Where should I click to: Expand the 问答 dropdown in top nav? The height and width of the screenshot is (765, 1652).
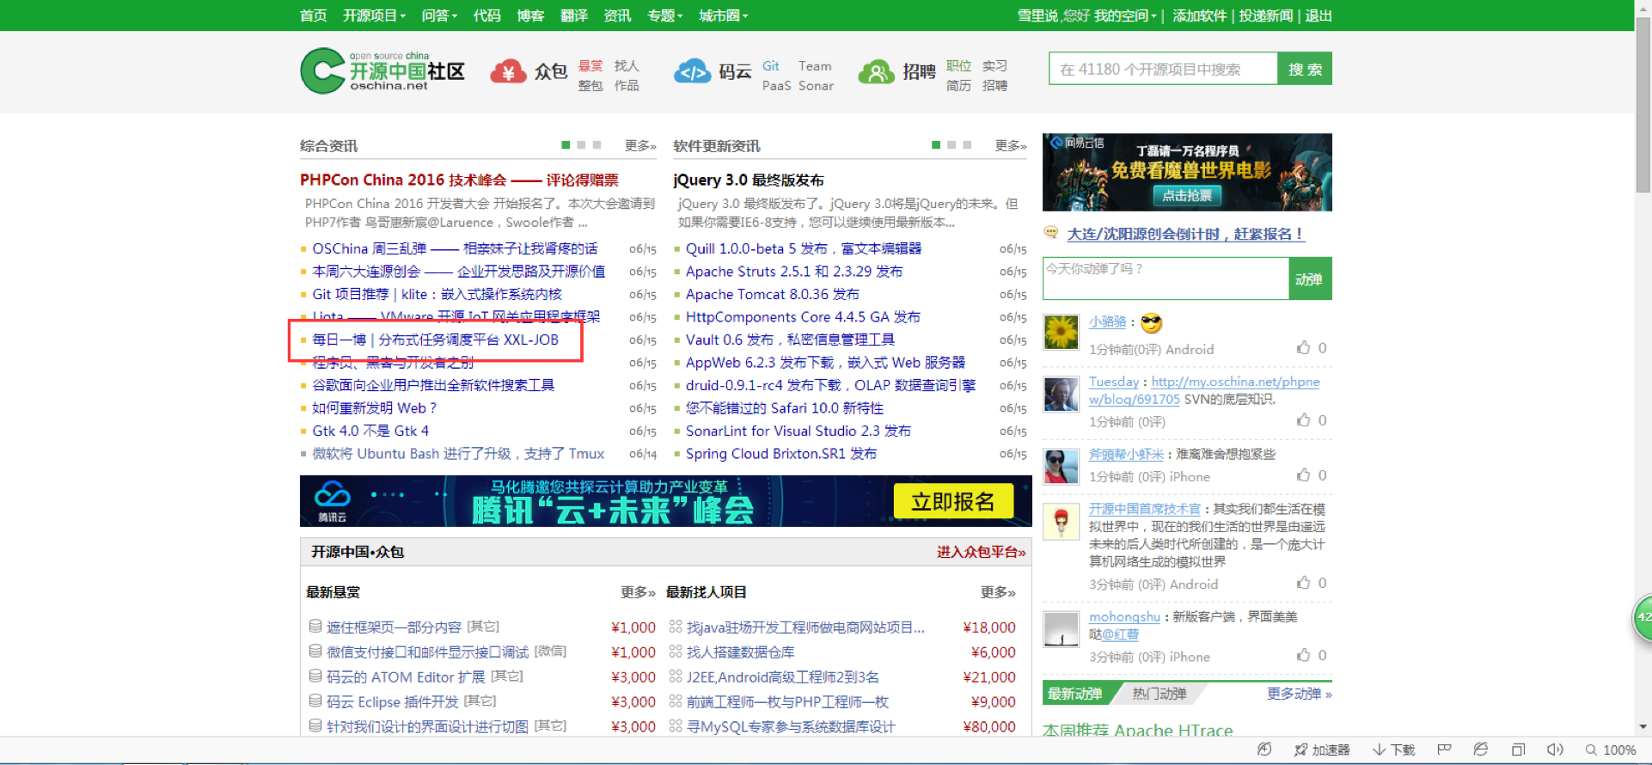pos(439,15)
